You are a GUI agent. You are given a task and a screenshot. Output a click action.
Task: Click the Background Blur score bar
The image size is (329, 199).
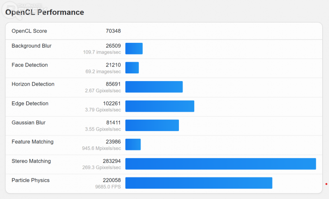pos(134,49)
